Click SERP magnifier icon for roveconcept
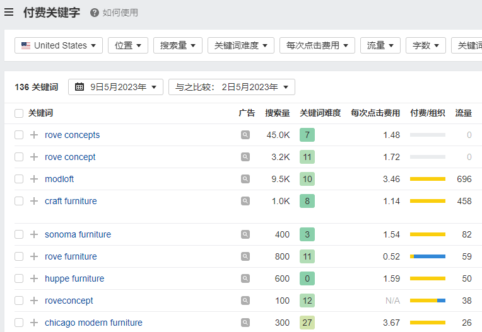Screen dimensions: 482x332 coord(245,301)
